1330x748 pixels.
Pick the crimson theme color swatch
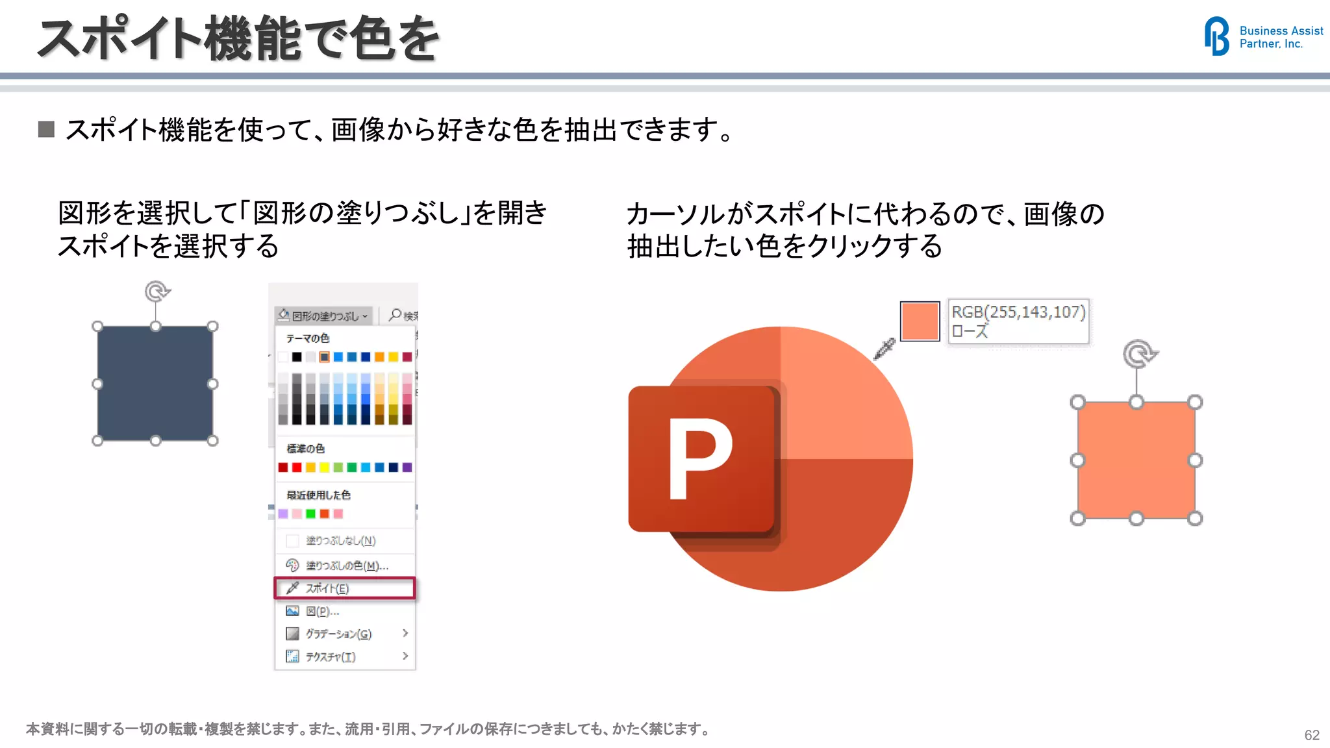[x=407, y=356]
